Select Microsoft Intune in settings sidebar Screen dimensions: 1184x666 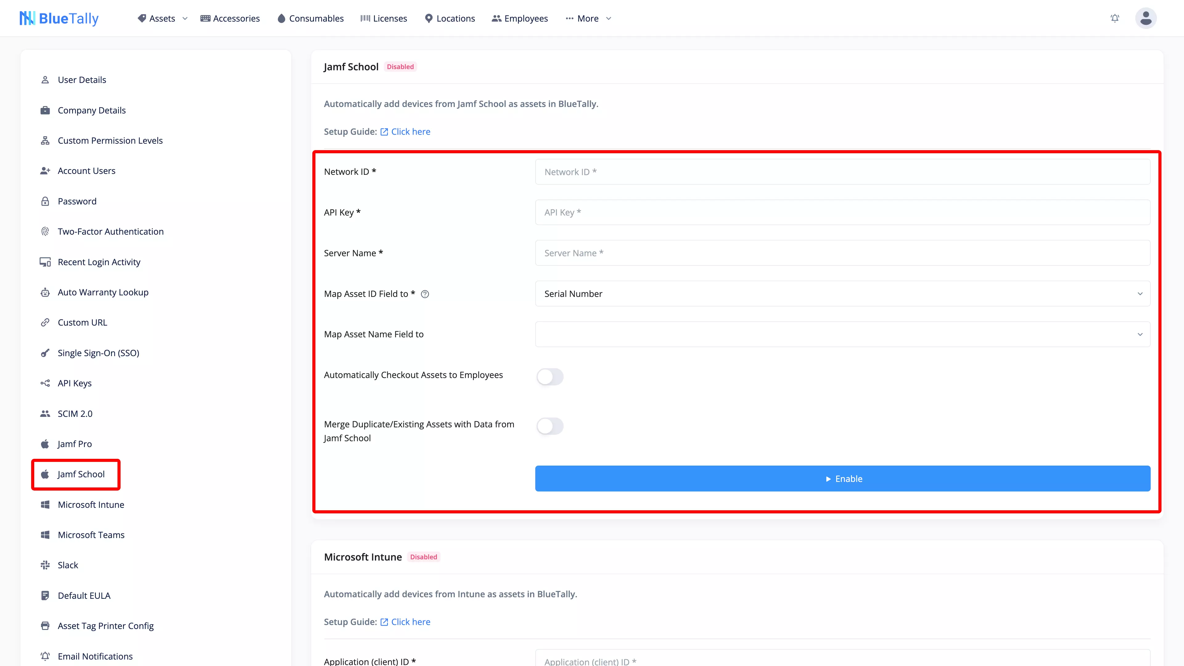tap(91, 505)
